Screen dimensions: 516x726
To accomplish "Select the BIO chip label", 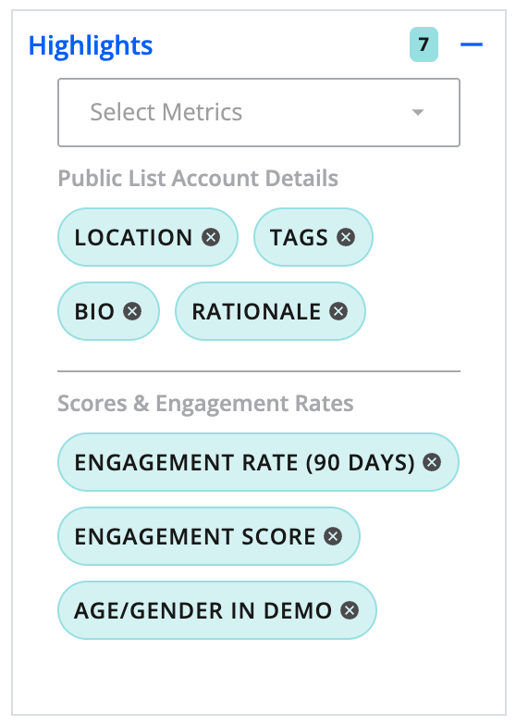I will click(94, 311).
